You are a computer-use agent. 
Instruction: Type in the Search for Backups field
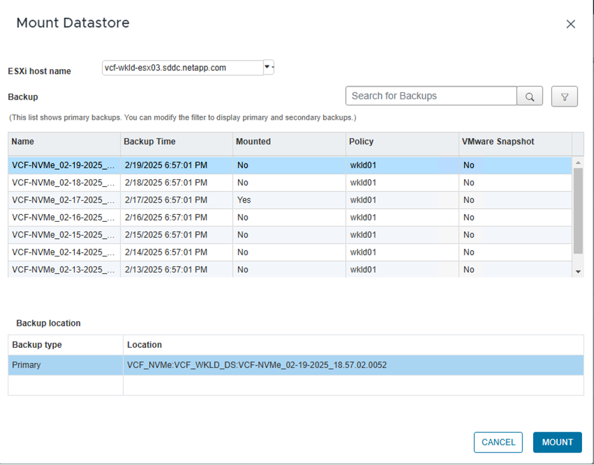[431, 96]
